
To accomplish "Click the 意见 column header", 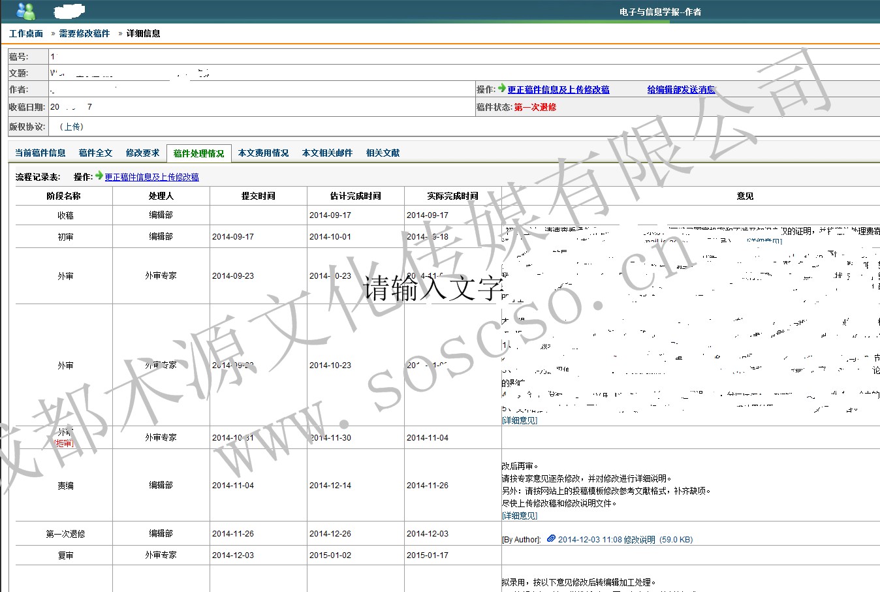I will (745, 196).
